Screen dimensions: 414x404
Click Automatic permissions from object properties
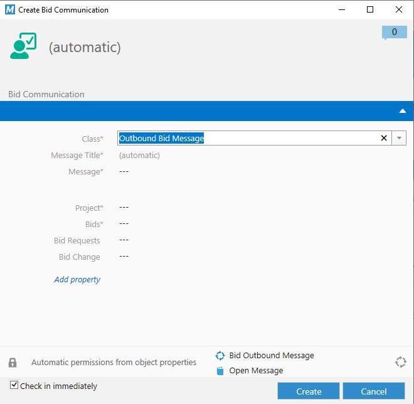click(x=114, y=363)
